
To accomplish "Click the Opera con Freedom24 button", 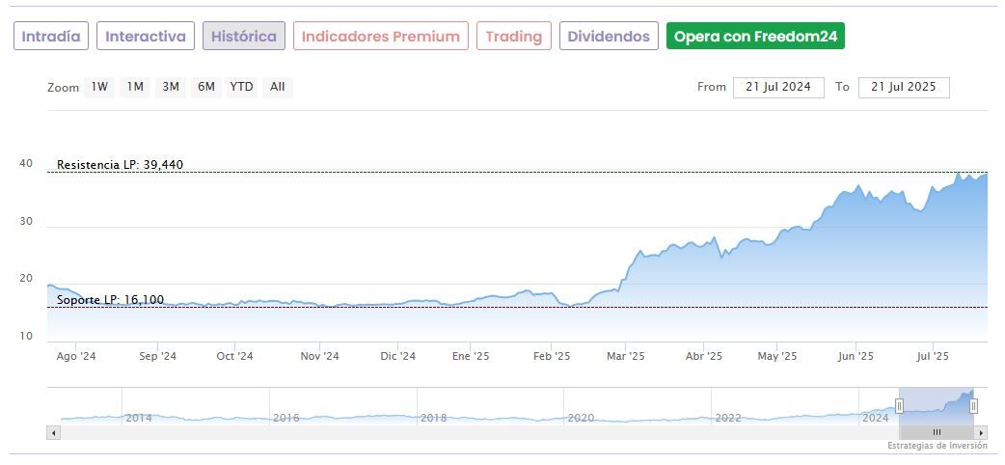I will (755, 37).
